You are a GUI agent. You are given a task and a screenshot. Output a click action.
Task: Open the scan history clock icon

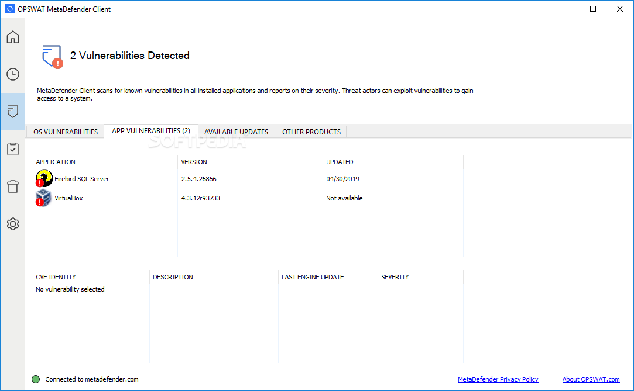[x=13, y=74]
